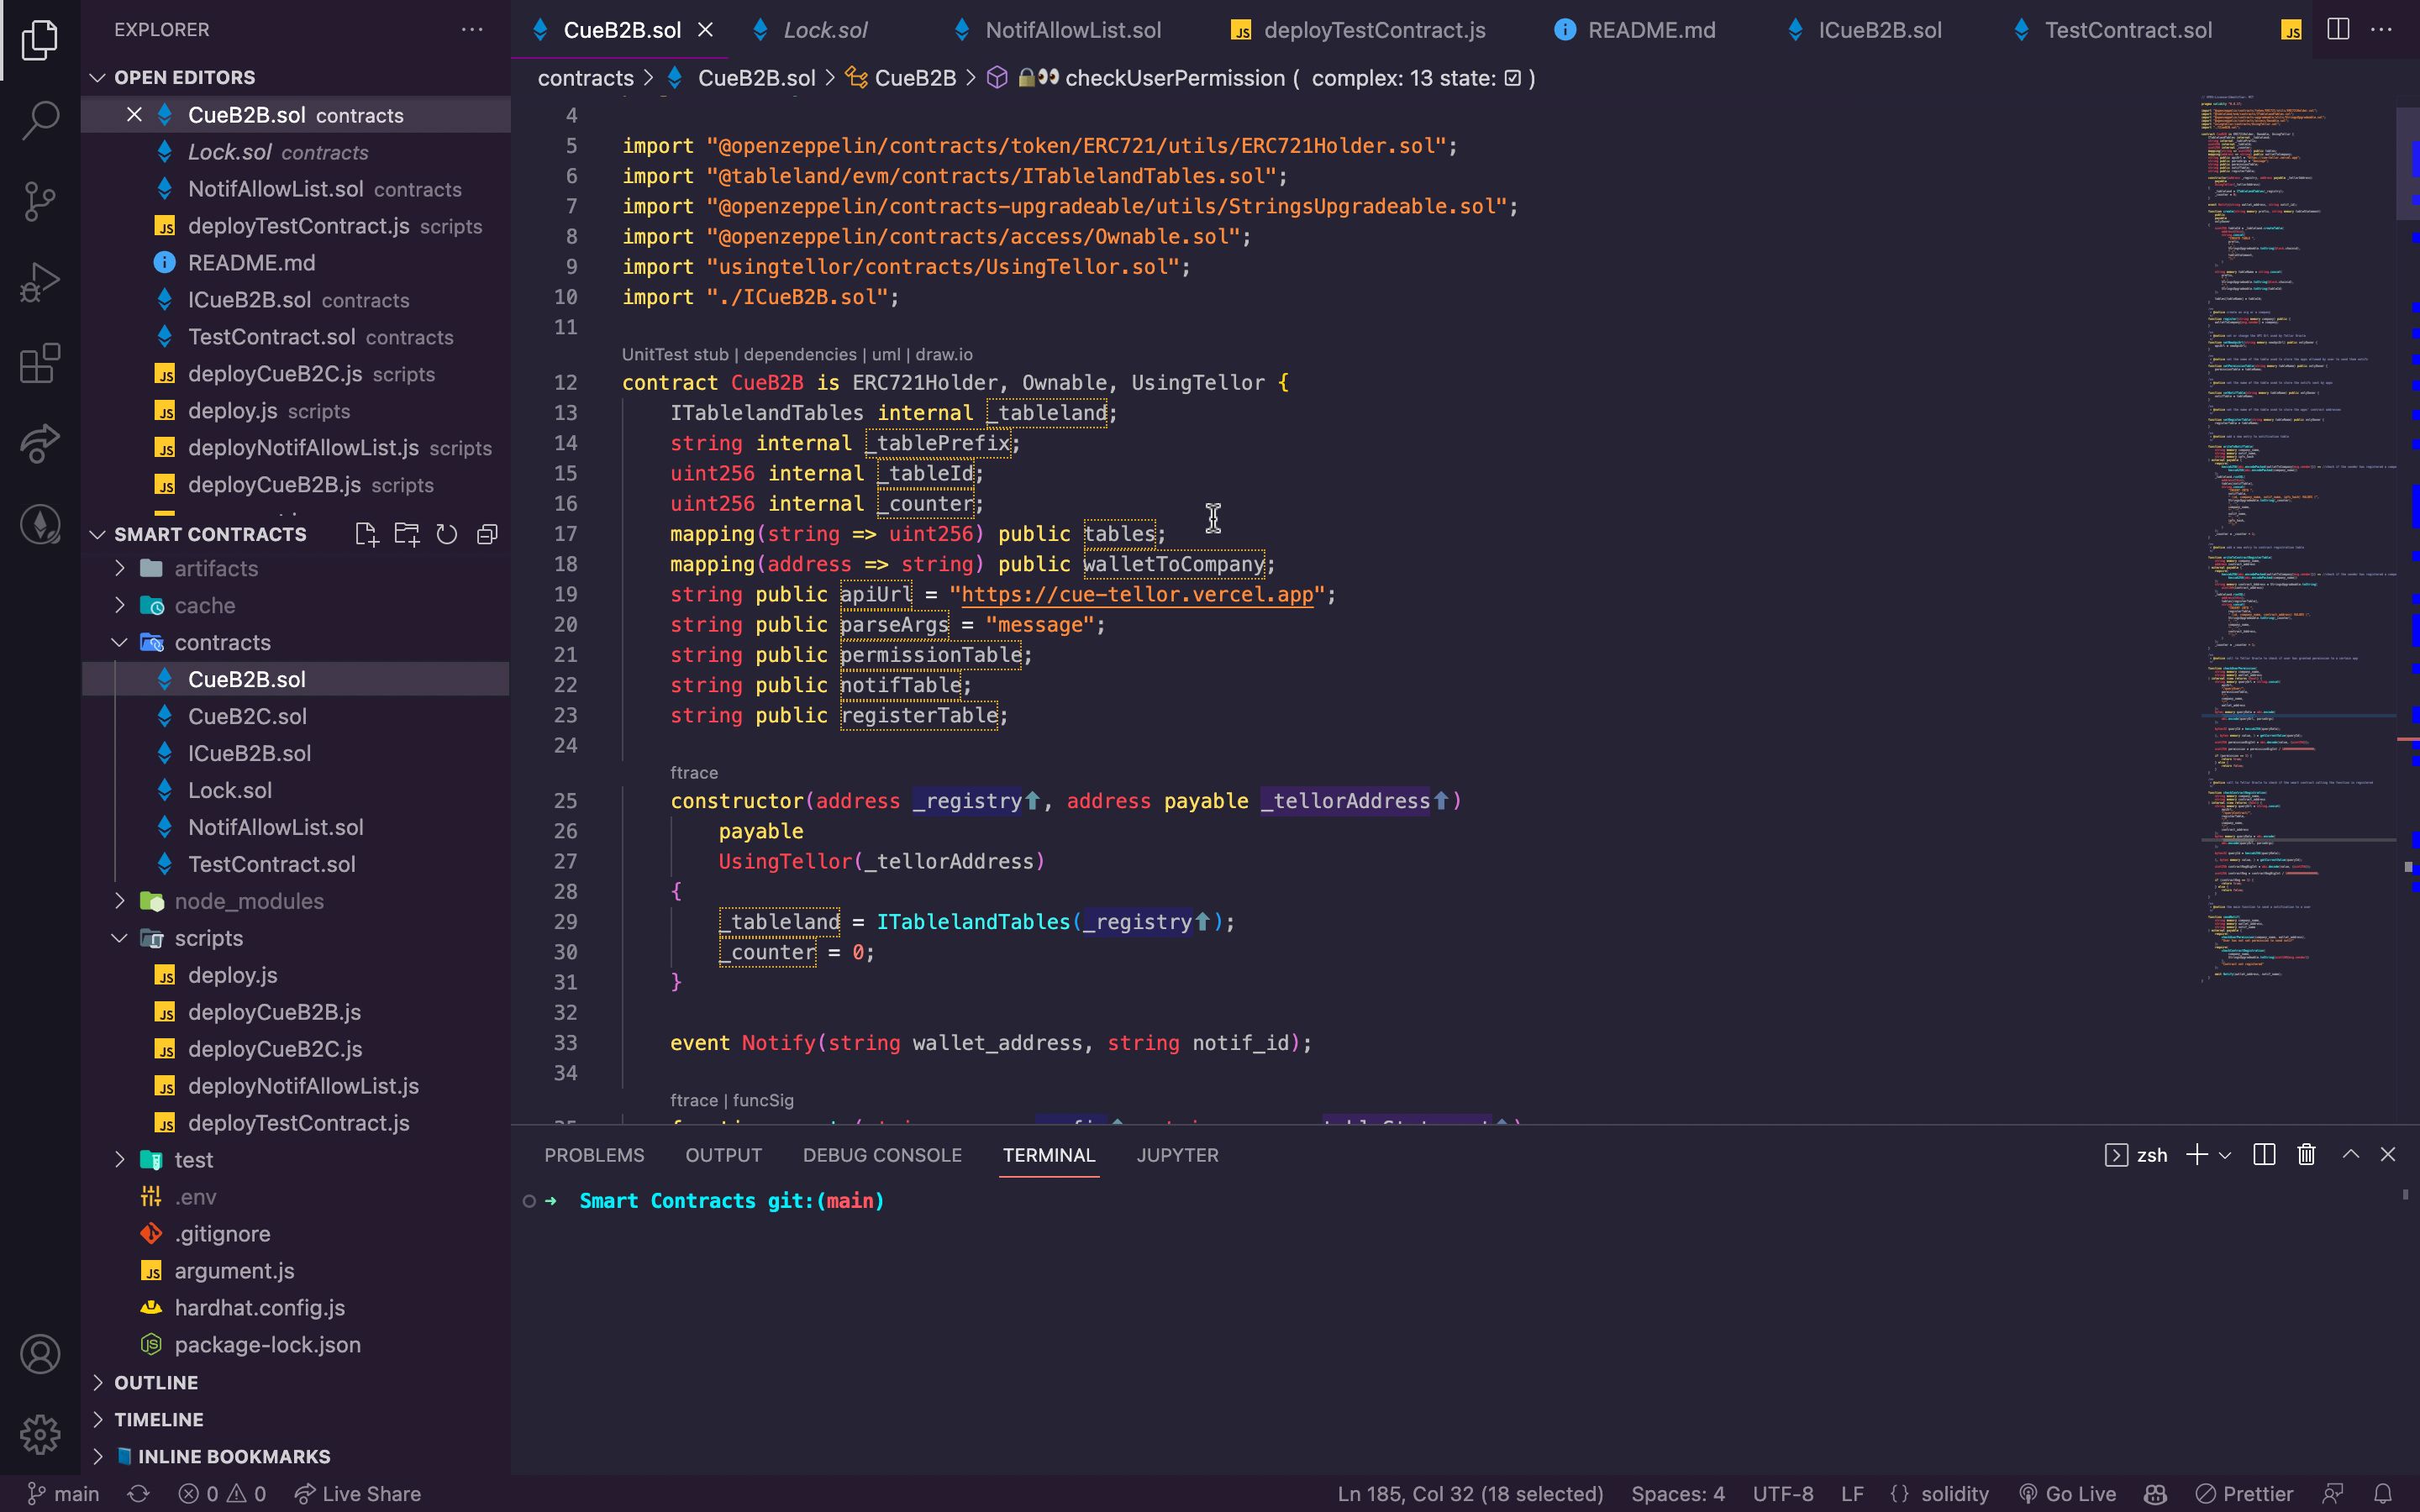
Task: Open the Accounts menu
Action: pyautogui.click(x=40, y=1354)
